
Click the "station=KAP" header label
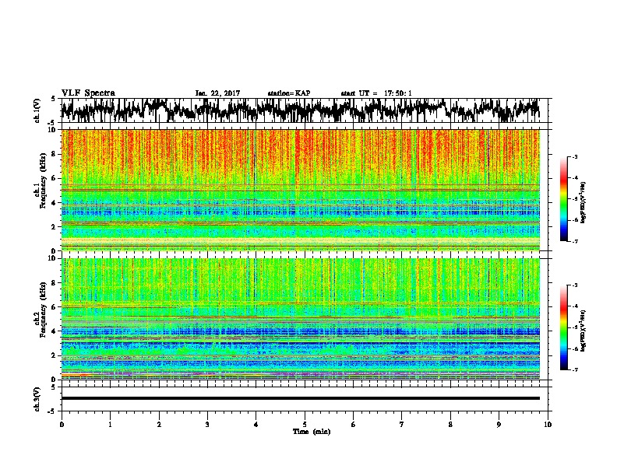tap(289, 93)
